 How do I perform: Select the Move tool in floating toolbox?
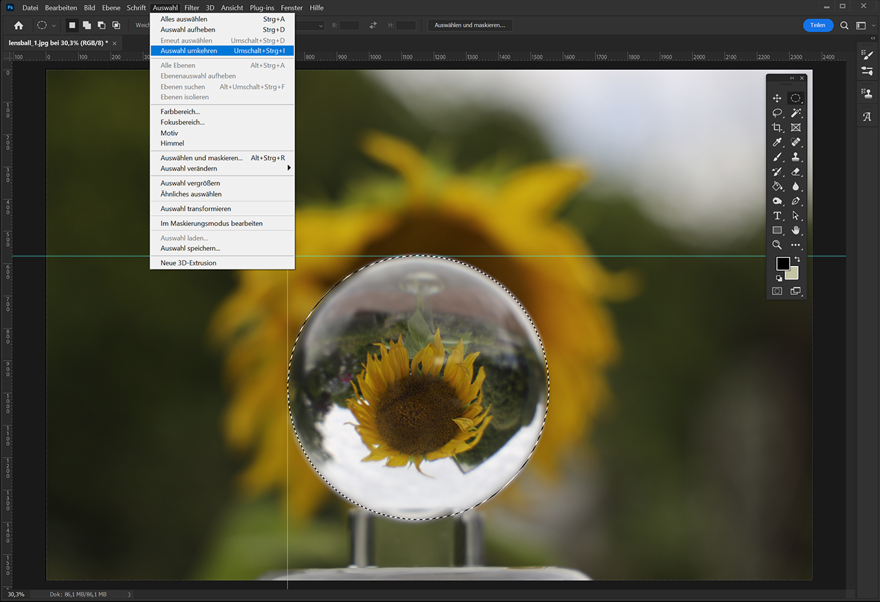777,98
